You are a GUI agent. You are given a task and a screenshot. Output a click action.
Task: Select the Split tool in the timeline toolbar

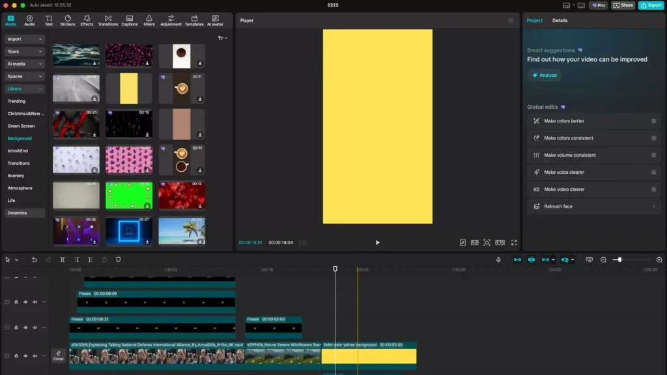coord(63,260)
